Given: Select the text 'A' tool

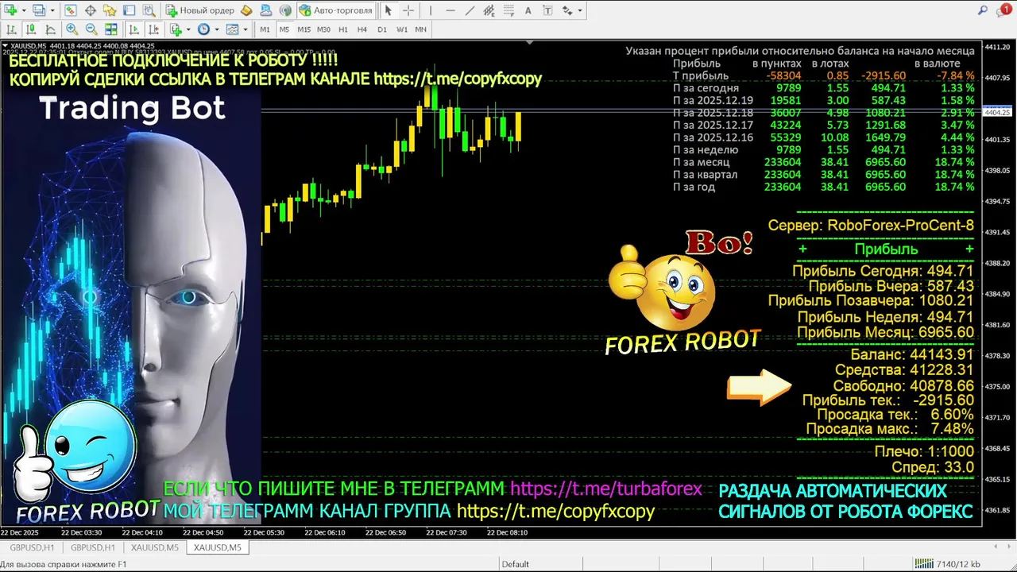Looking at the screenshot, I should (528, 10).
